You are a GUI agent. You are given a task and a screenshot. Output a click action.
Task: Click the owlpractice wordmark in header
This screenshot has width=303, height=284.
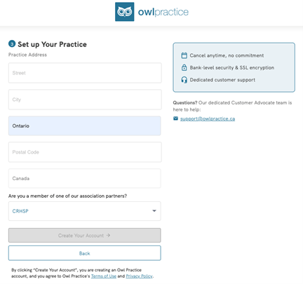tap(163, 12)
